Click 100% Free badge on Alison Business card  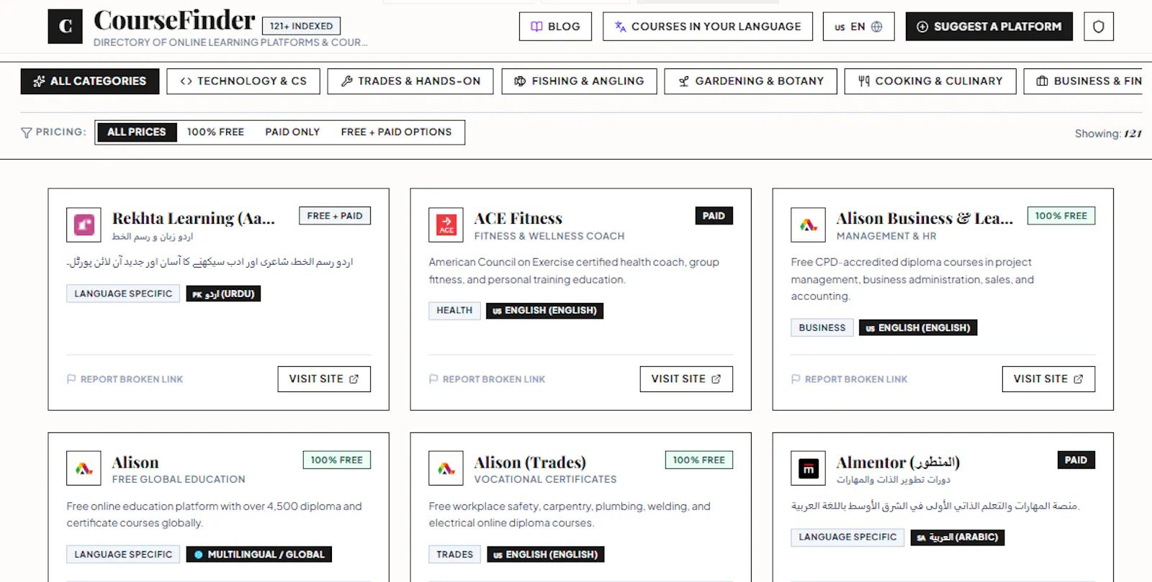tap(1061, 216)
